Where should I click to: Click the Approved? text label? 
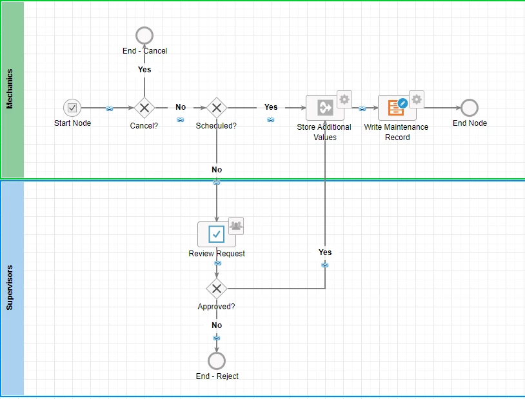click(x=216, y=307)
